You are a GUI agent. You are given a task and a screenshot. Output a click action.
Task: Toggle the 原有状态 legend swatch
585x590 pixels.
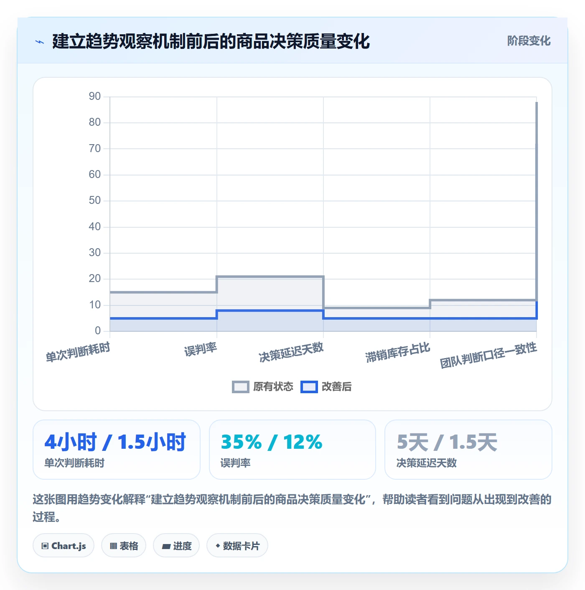(x=241, y=387)
